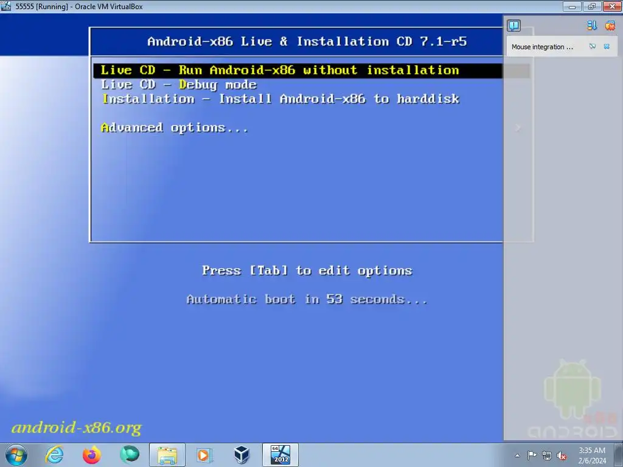Open the teal globe browser taskbar icon

[x=130, y=455]
